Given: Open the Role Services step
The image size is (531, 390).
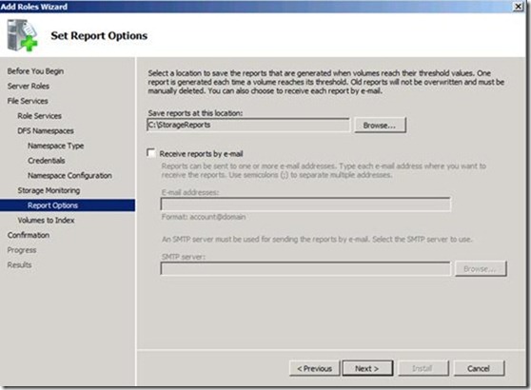Looking at the screenshot, I should coord(40,116).
